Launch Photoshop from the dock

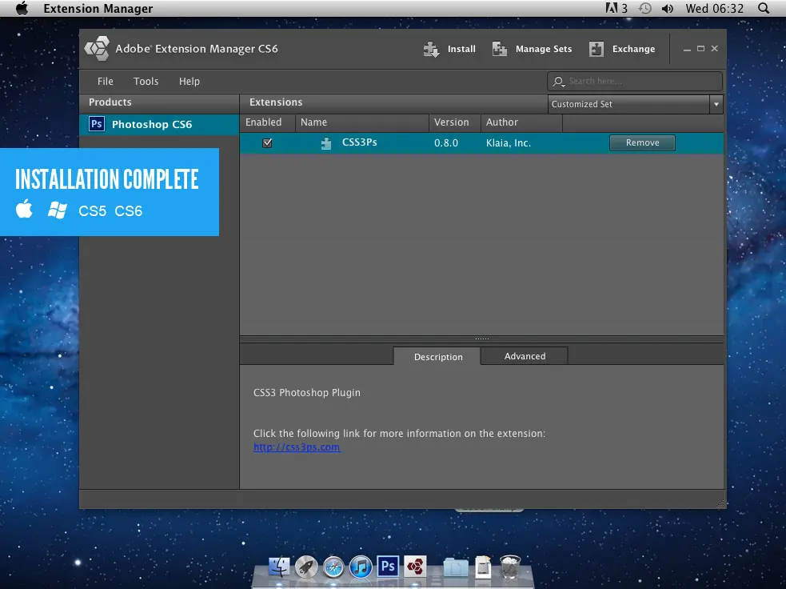[x=388, y=567]
